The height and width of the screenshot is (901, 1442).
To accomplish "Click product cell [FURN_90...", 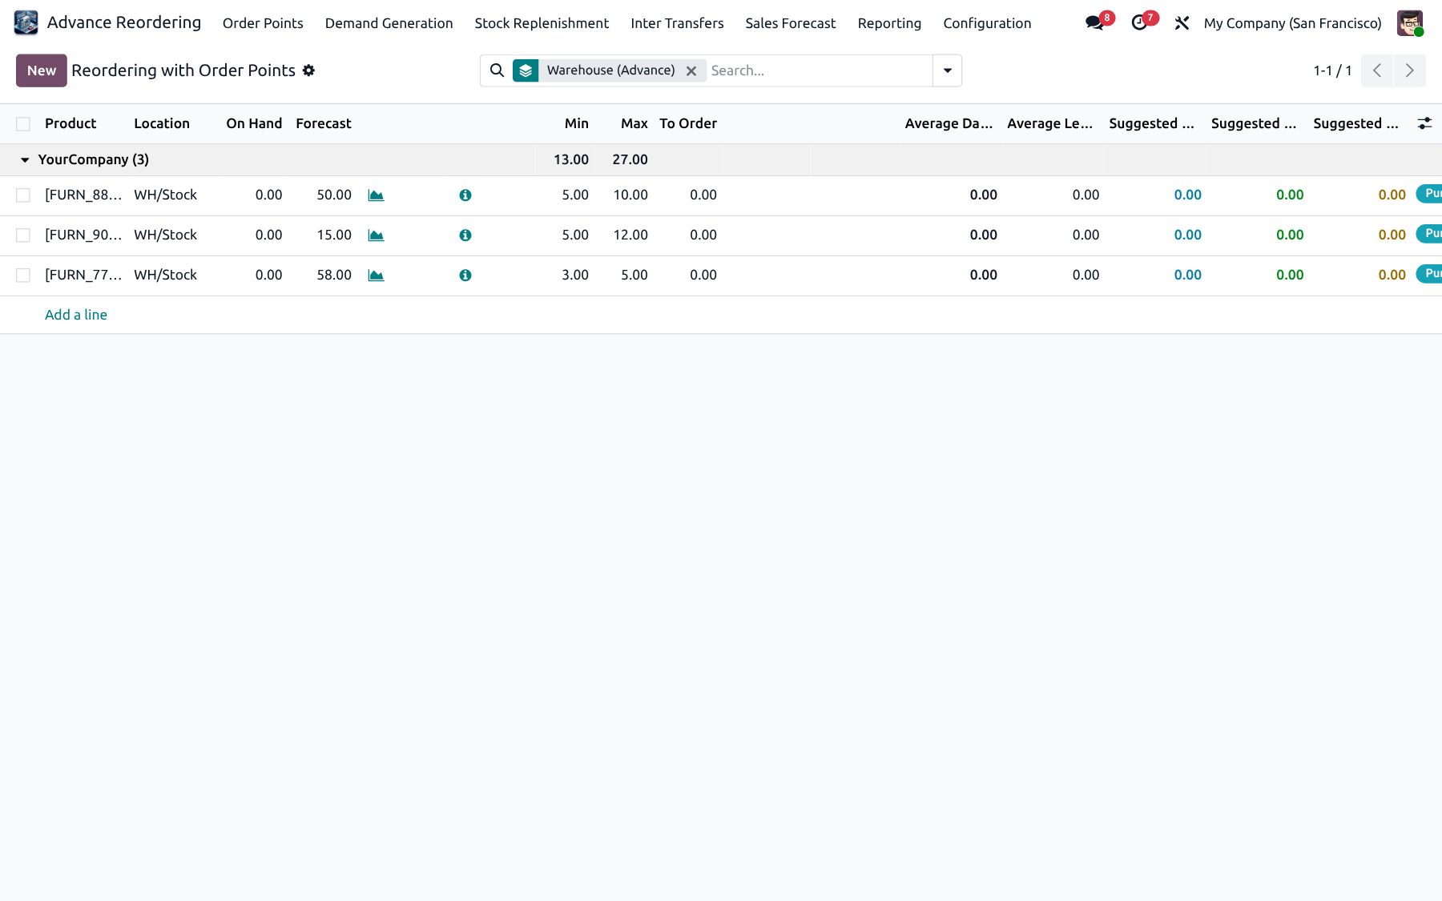I will (83, 235).
